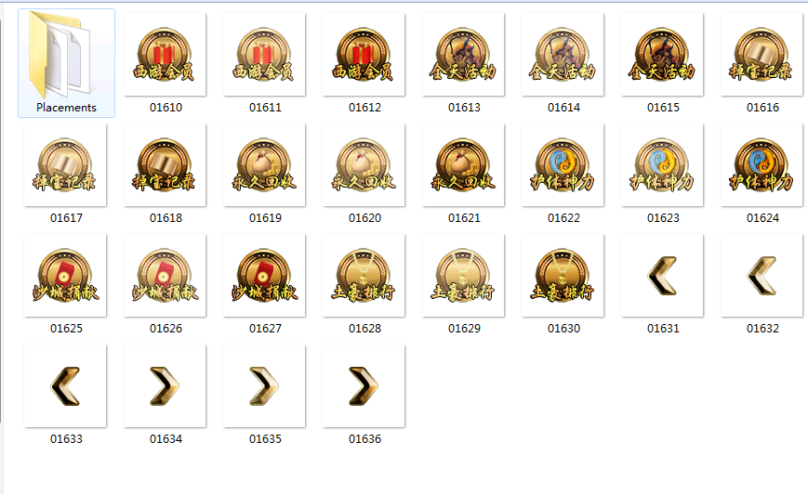This screenshot has width=808, height=494.
Task: Click the 01636 right arrow icon
Action: tap(364, 386)
